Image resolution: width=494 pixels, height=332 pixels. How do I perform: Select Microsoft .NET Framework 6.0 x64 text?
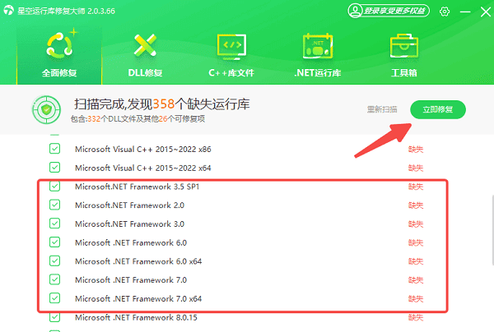click(x=138, y=261)
